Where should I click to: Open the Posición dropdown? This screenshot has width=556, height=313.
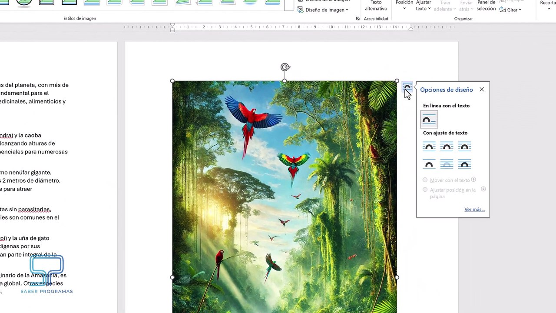pyautogui.click(x=404, y=5)
